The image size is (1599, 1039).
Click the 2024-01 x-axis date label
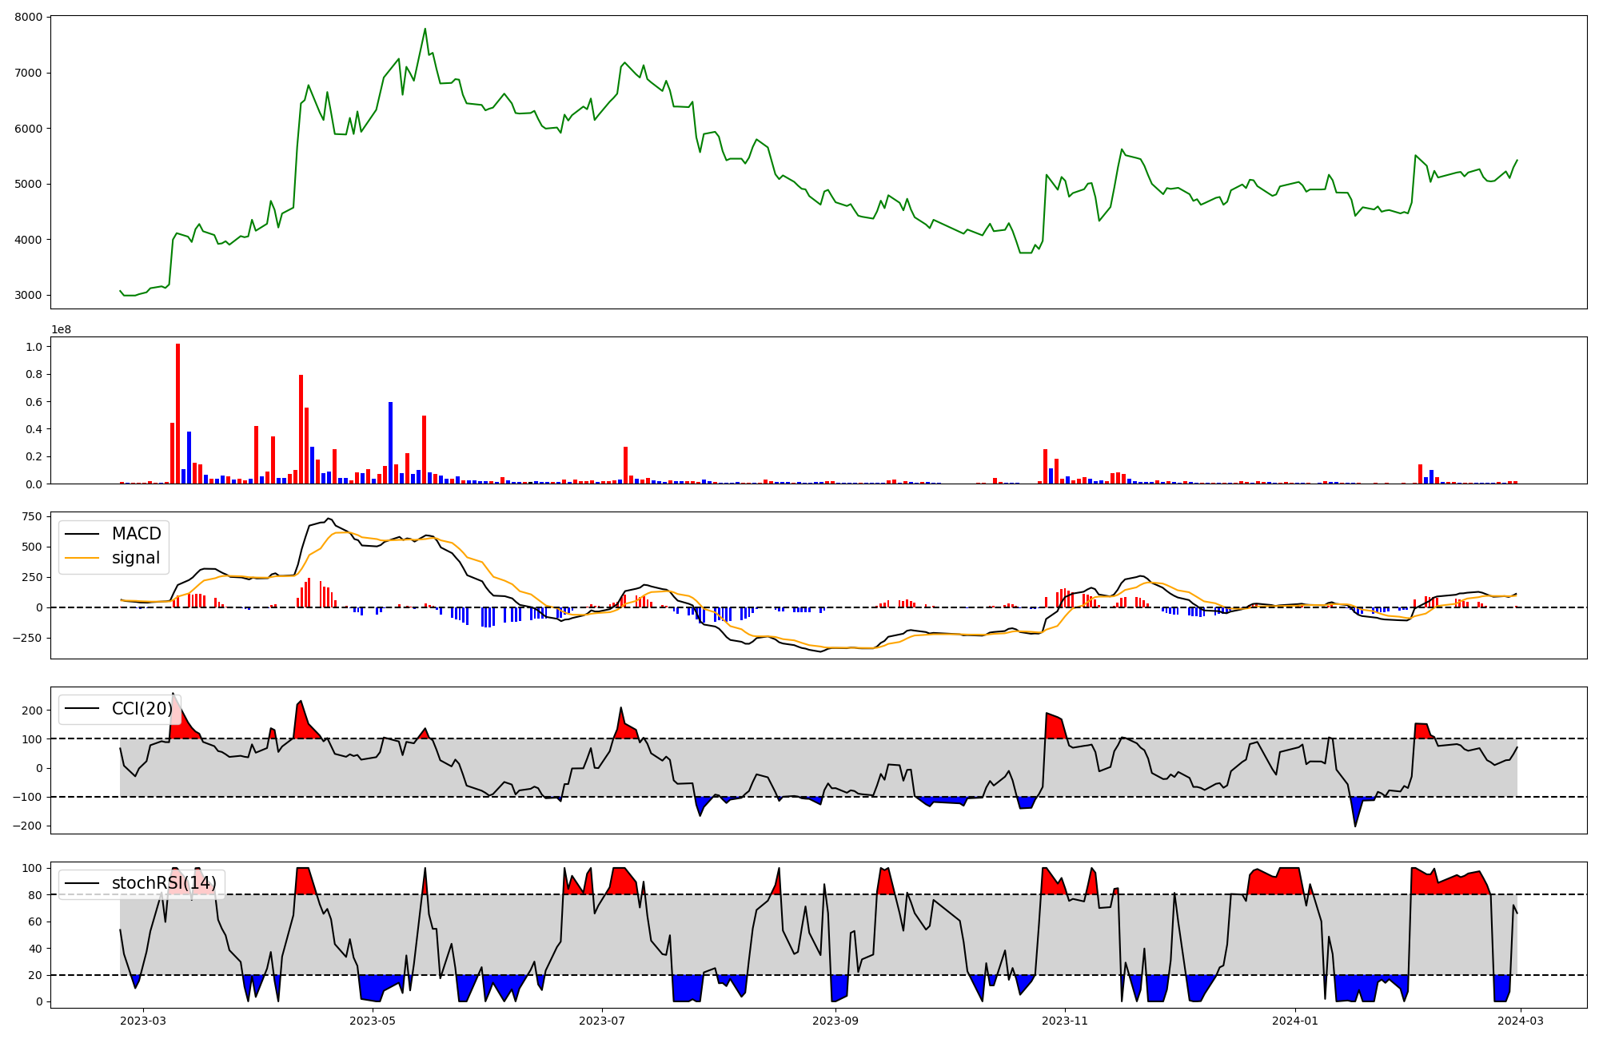(1294, 1021)
